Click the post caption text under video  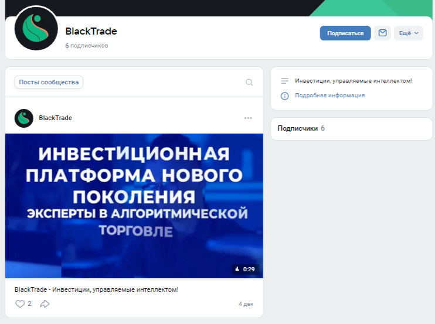pos(96,289)
